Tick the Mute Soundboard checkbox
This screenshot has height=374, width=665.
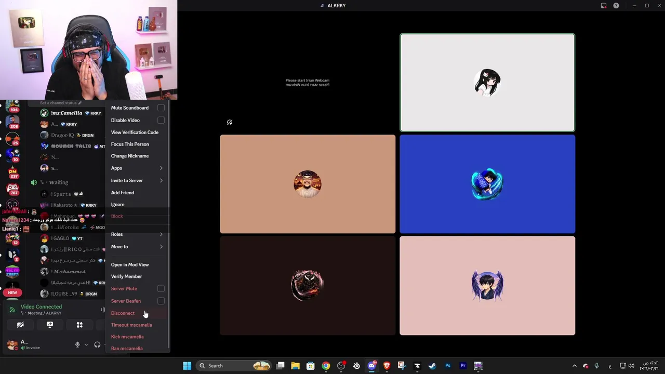161,108
